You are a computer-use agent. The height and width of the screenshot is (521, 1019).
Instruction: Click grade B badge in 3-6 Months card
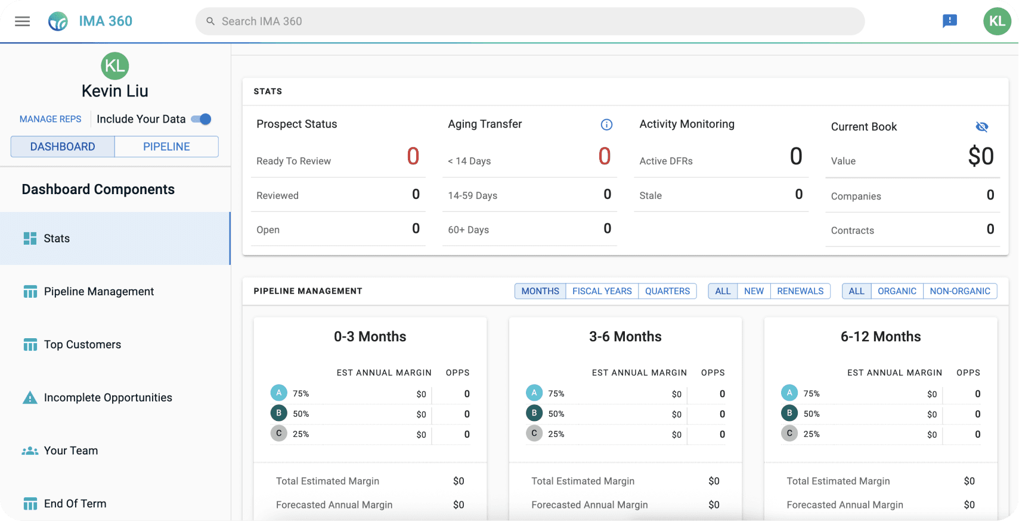click(x=534, y=413)
